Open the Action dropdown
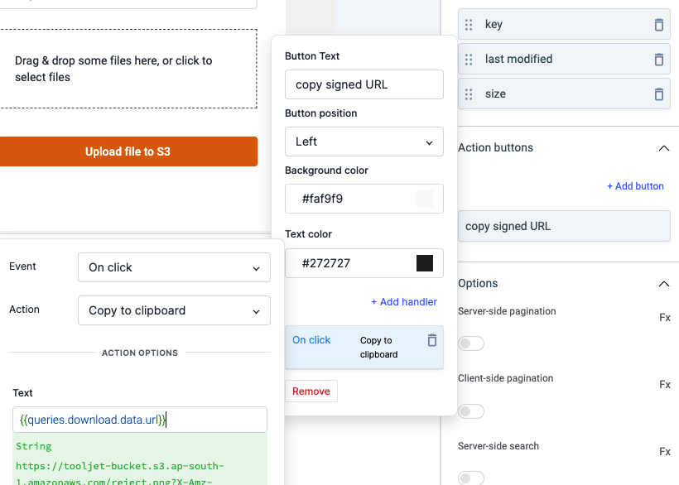 [174, 310]
